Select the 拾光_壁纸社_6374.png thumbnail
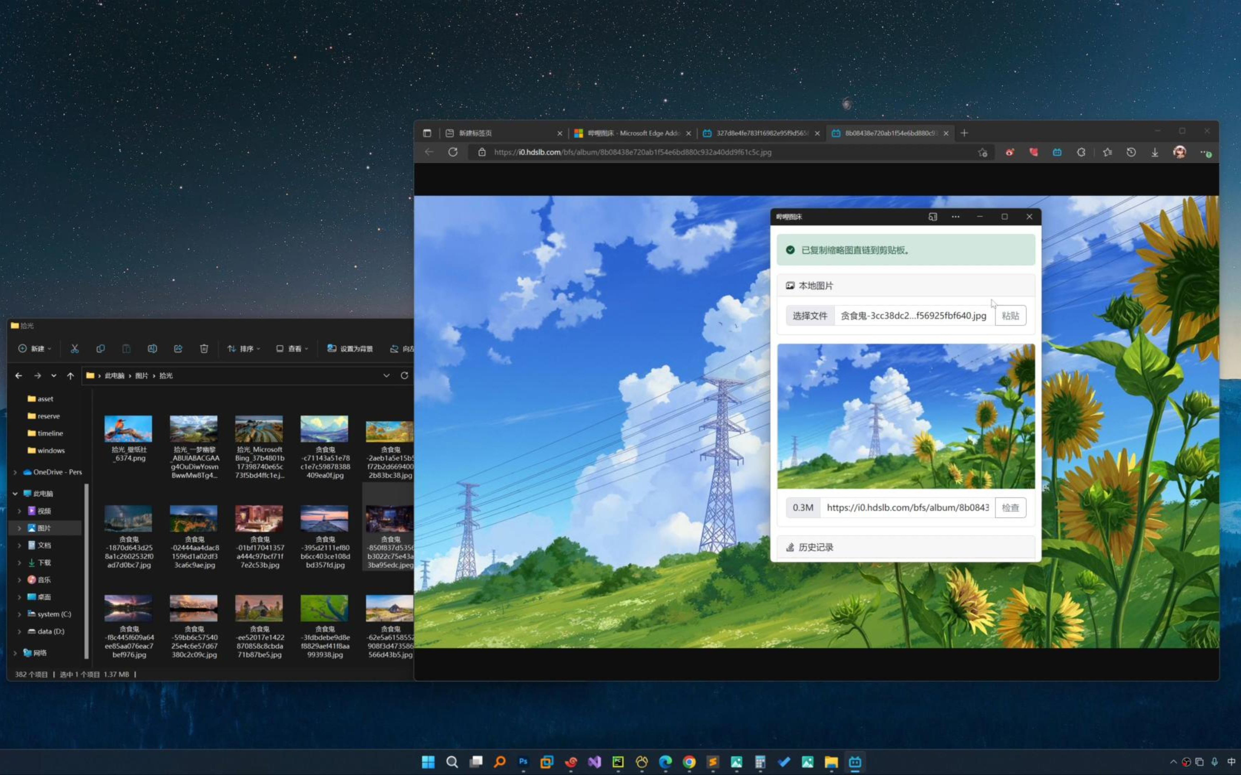This screenshot has height=775, width=1241. tap(128, 429)
